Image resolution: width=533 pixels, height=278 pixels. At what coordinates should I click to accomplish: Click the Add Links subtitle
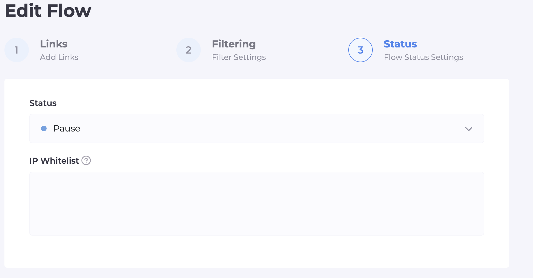[59, 57]
